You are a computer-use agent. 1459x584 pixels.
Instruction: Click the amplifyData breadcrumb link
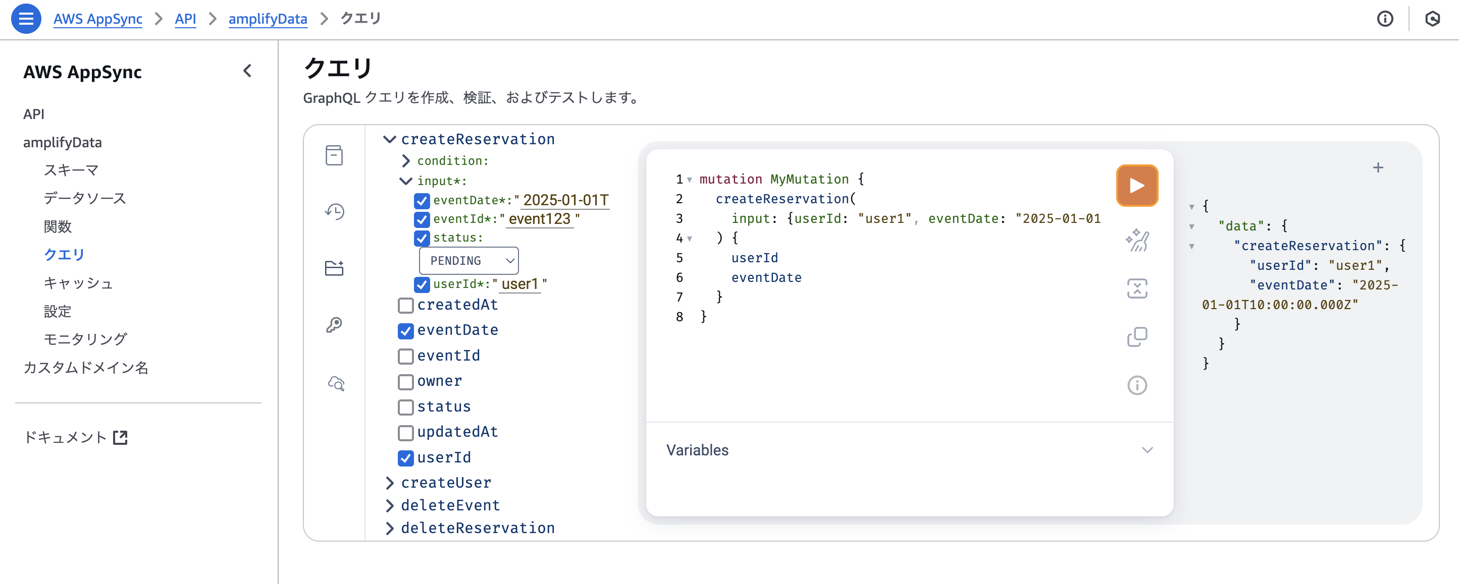pyautogui.click(x=268, y=19)
